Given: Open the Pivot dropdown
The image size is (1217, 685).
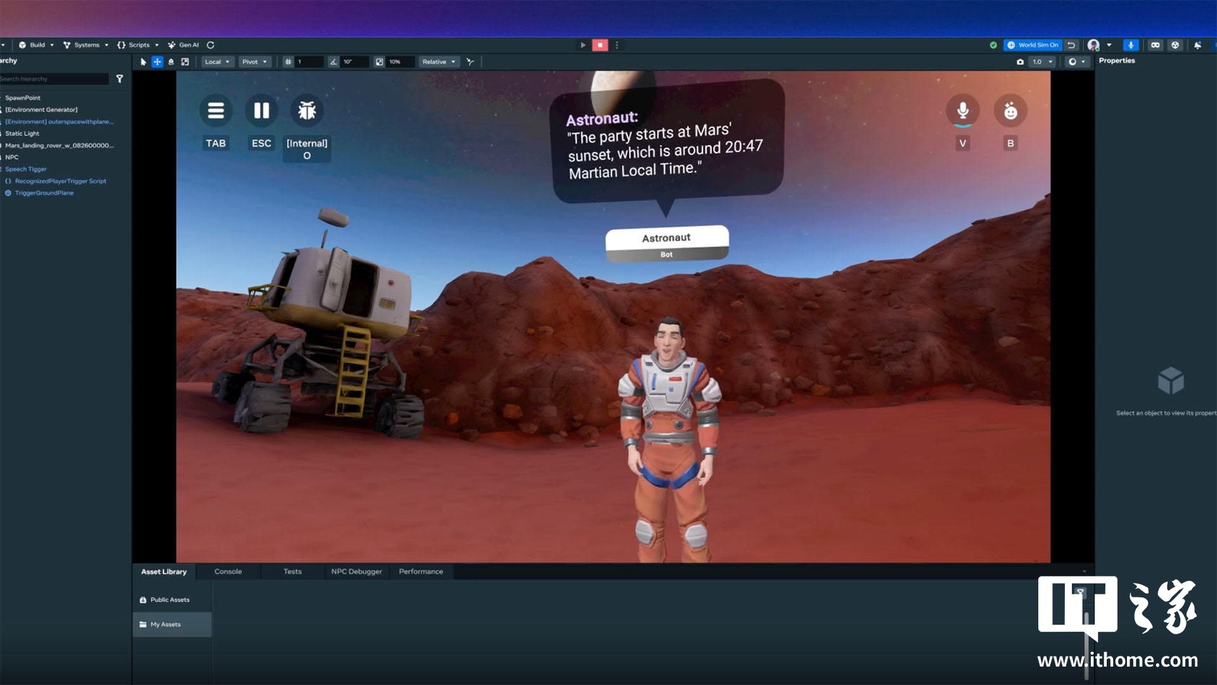Looking at the screenshot, I should coord(254,62).
